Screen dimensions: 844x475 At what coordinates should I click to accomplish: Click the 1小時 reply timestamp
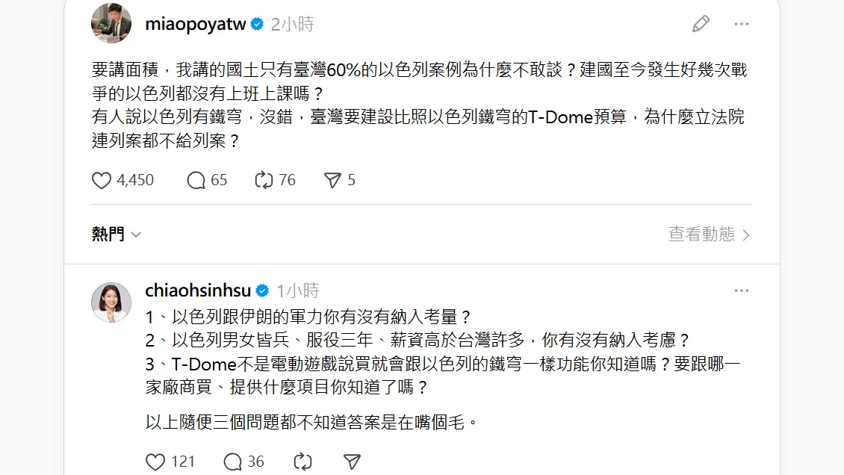298,291
